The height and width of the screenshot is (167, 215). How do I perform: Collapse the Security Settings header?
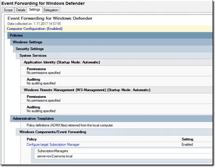112,49
